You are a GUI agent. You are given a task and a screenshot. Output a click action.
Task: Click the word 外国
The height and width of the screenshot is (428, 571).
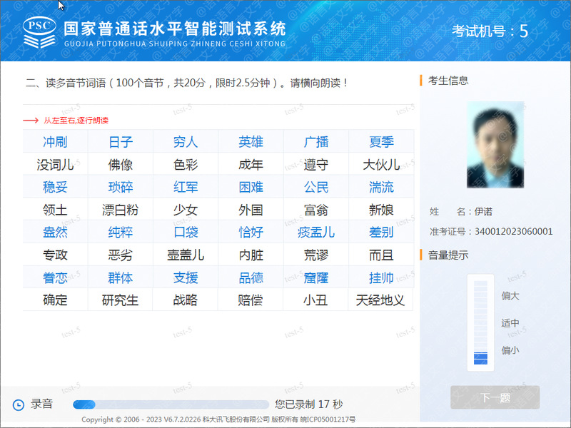click(251, 210)
